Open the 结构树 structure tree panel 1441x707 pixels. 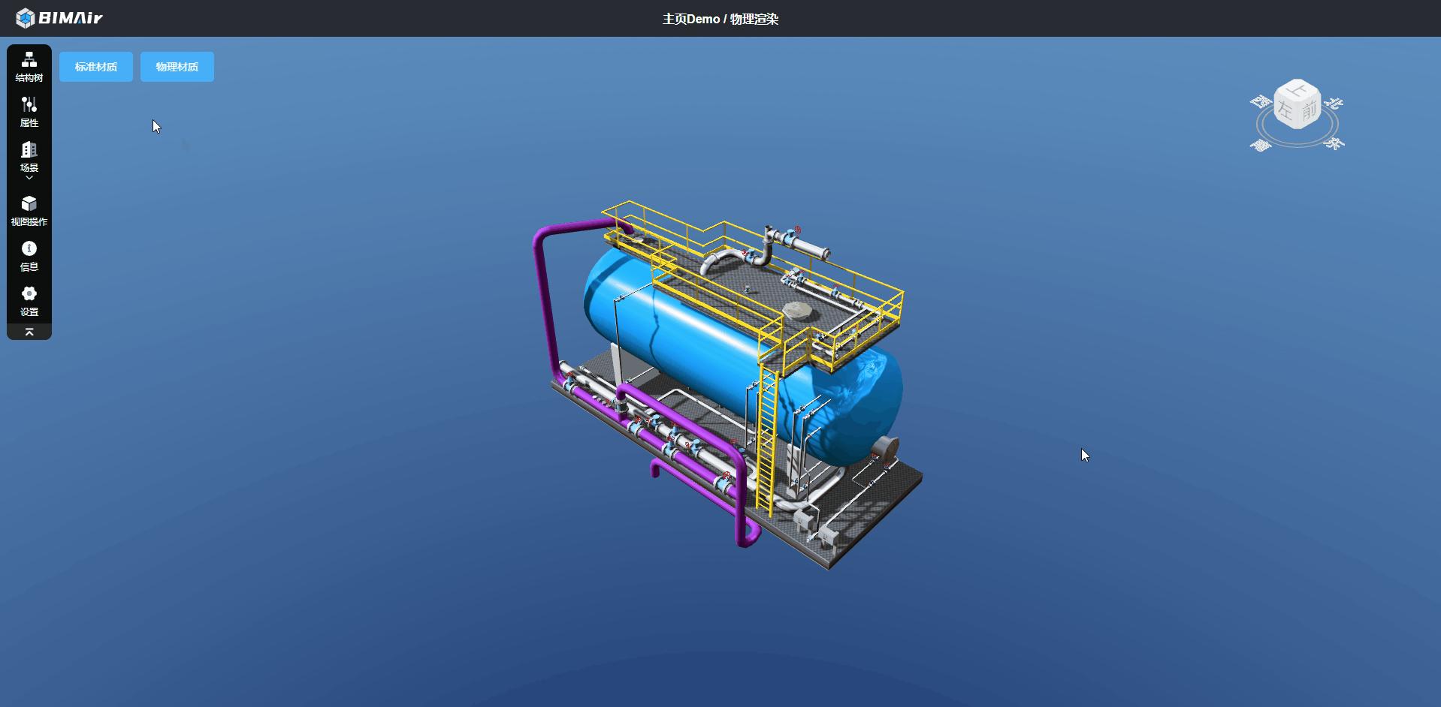tap(29, 67)
